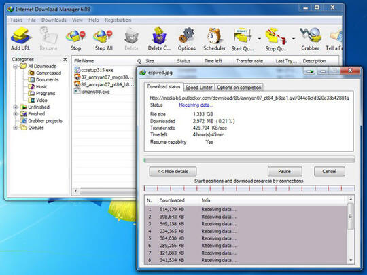
Task: Click the download URL text in dialog
Action: (x=249, y=98)
